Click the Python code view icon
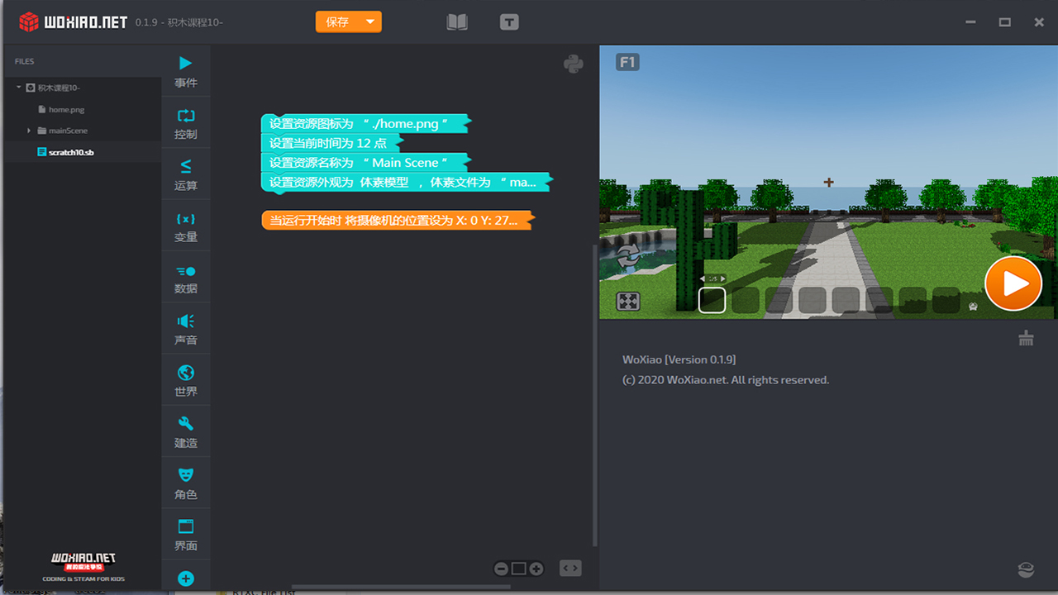 point(574,64)
